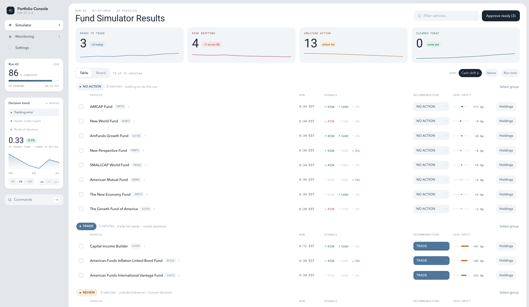Open the Commands search box

pyautogui.click(x=34, y=200)
